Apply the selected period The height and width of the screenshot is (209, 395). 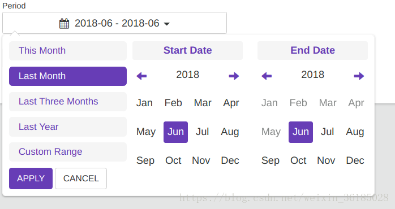31,178
